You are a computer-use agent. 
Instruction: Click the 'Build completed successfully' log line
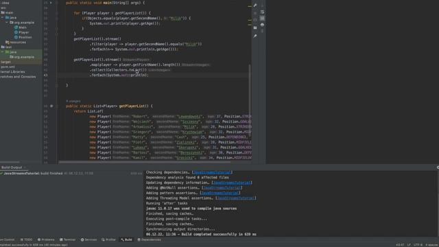tap(201, 235)
